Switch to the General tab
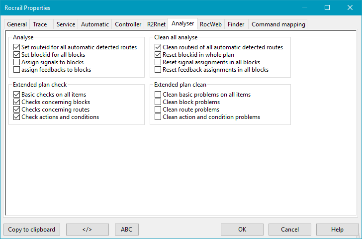362x239 pixels. click(x=17, y=24)
